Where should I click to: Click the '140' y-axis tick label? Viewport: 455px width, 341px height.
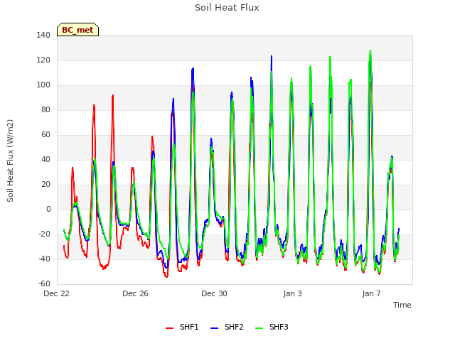tap(43, 36)
